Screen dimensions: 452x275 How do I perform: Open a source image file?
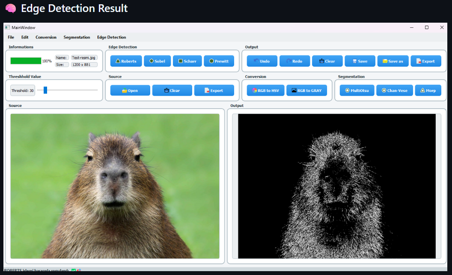pyautogui.click(x=130, y=91)
